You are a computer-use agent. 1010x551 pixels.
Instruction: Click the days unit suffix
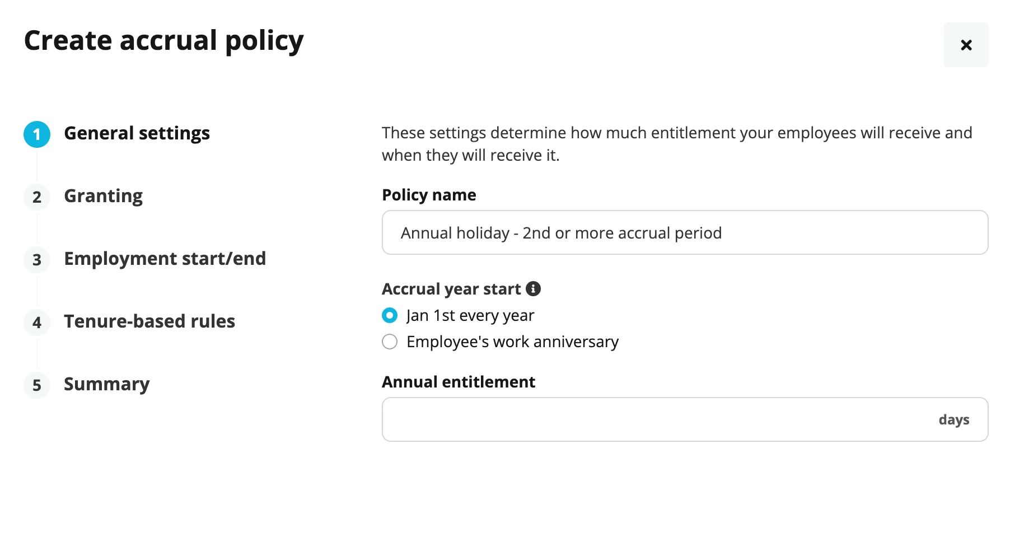click(954, 420)
